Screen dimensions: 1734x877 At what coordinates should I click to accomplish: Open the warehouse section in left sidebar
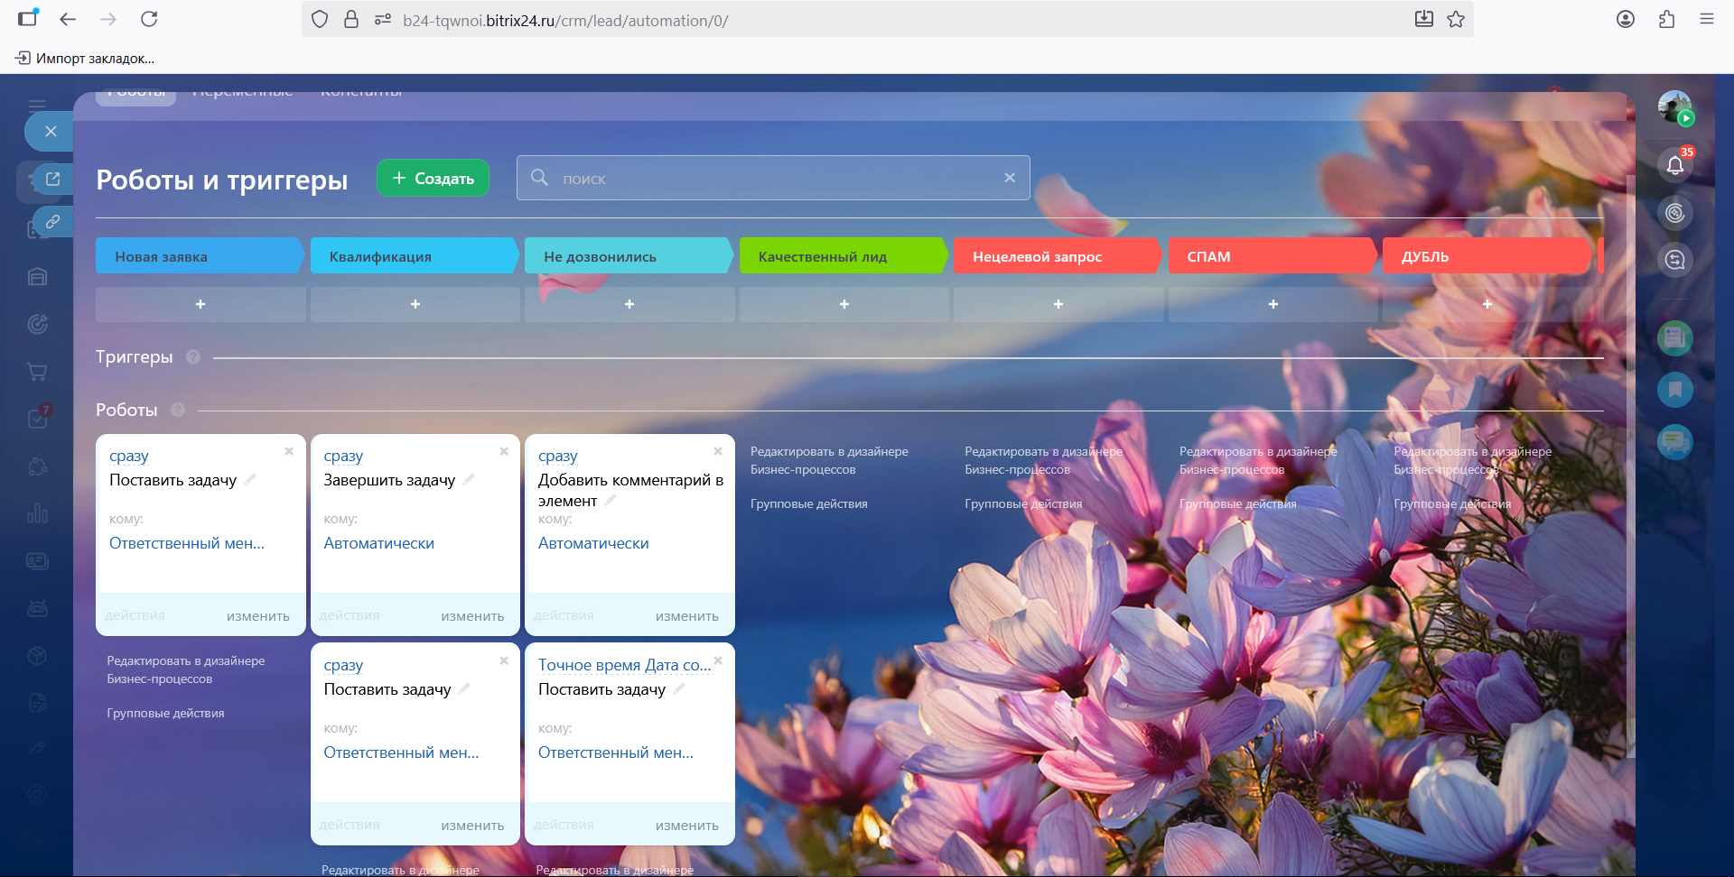coord(37,277)
